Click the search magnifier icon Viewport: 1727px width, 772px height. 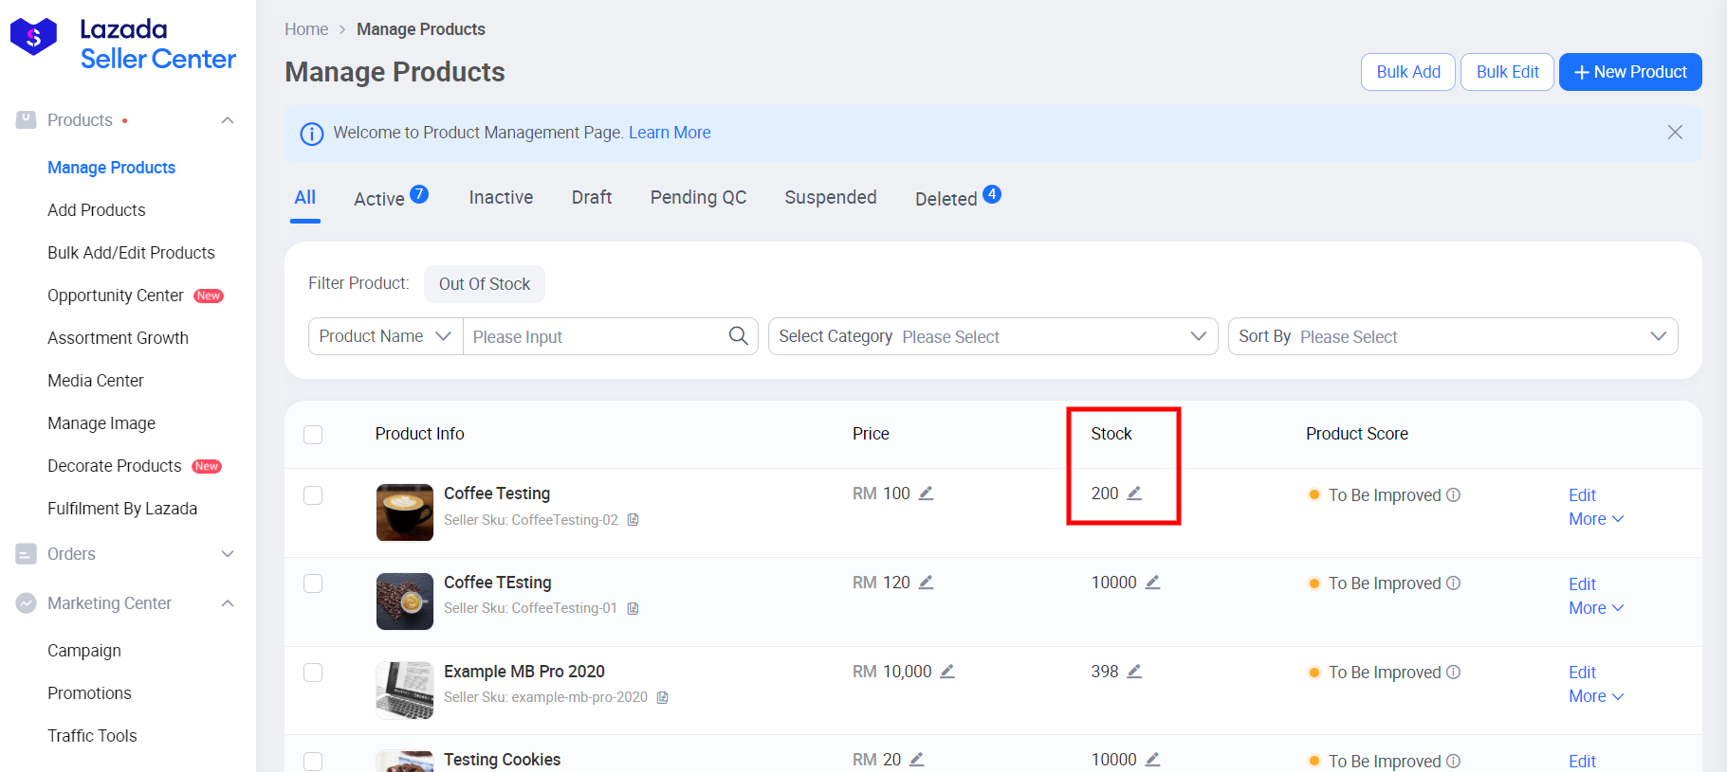tap(738, 336)
